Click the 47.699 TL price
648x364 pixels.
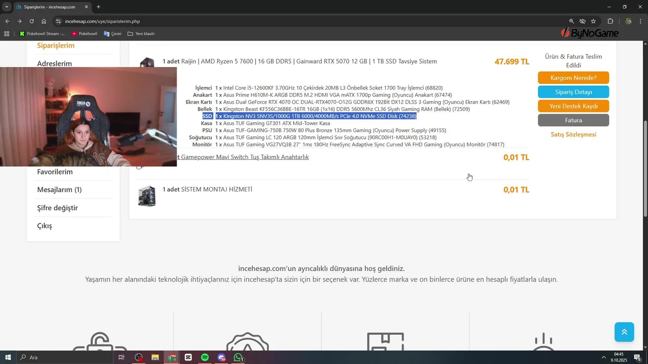pyautogui.click(x=512, y=62)
